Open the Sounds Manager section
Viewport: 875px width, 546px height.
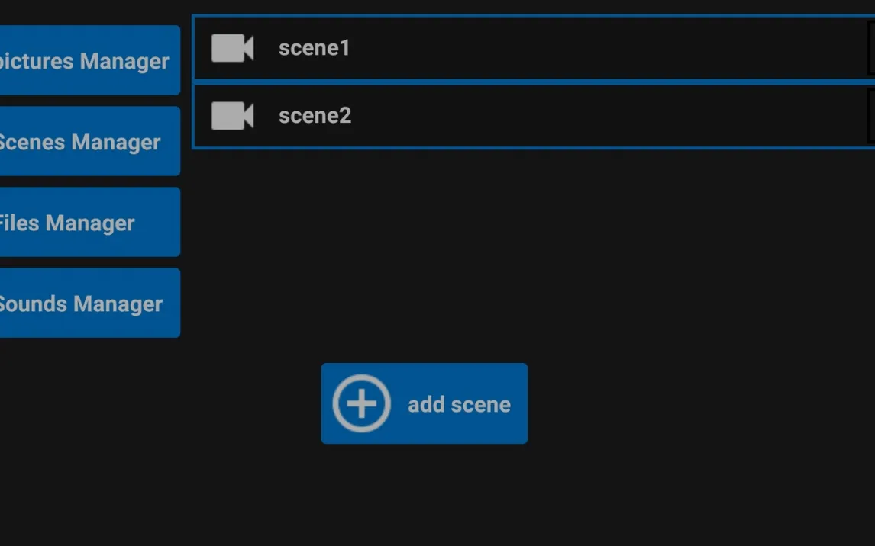point(89,303)
